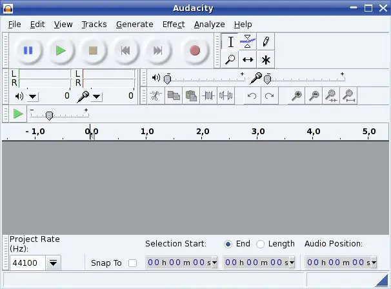Open the Analyze menu
391x289 pixels.
click(210, 25)
